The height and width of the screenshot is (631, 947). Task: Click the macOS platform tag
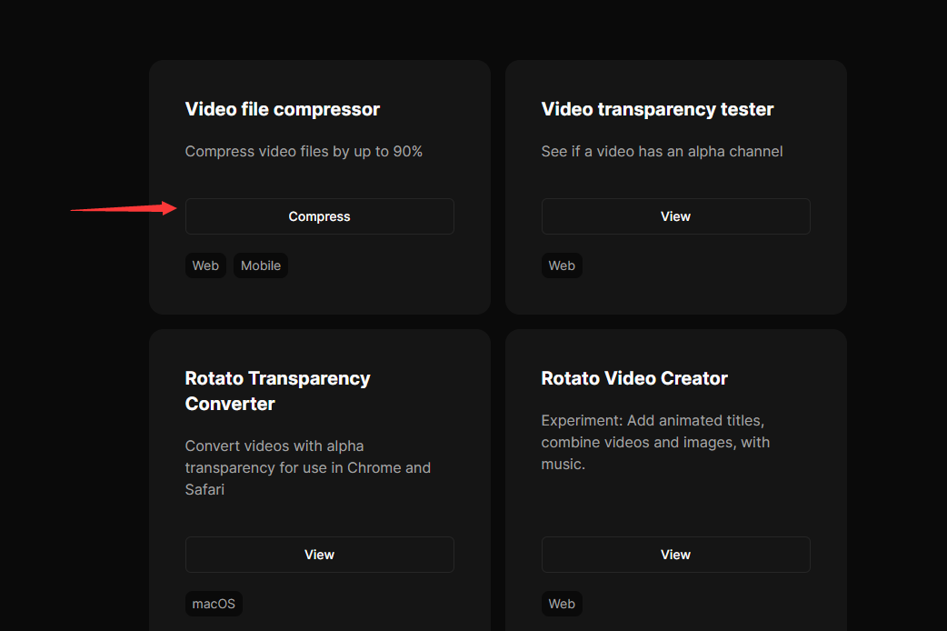(214, 604)
